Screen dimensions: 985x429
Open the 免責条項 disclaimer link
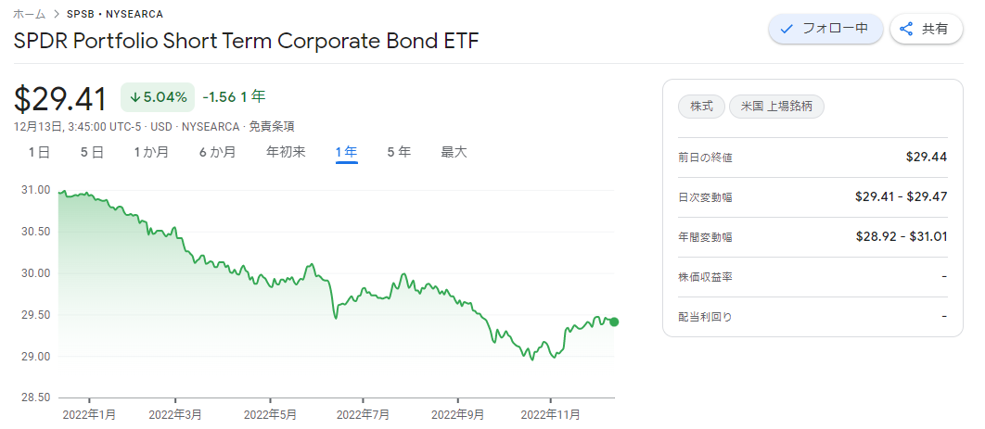pyautogui.click(x=272, y=126)
